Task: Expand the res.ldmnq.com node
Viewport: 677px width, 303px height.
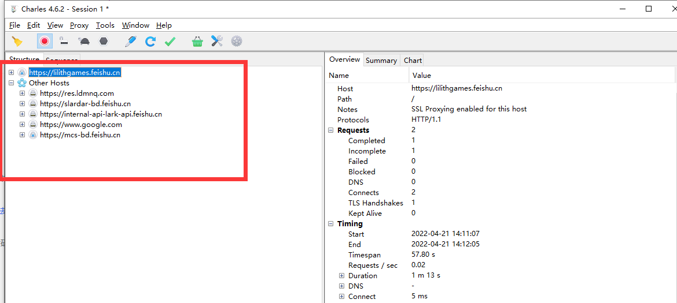Action: click(x=22, y=93)
